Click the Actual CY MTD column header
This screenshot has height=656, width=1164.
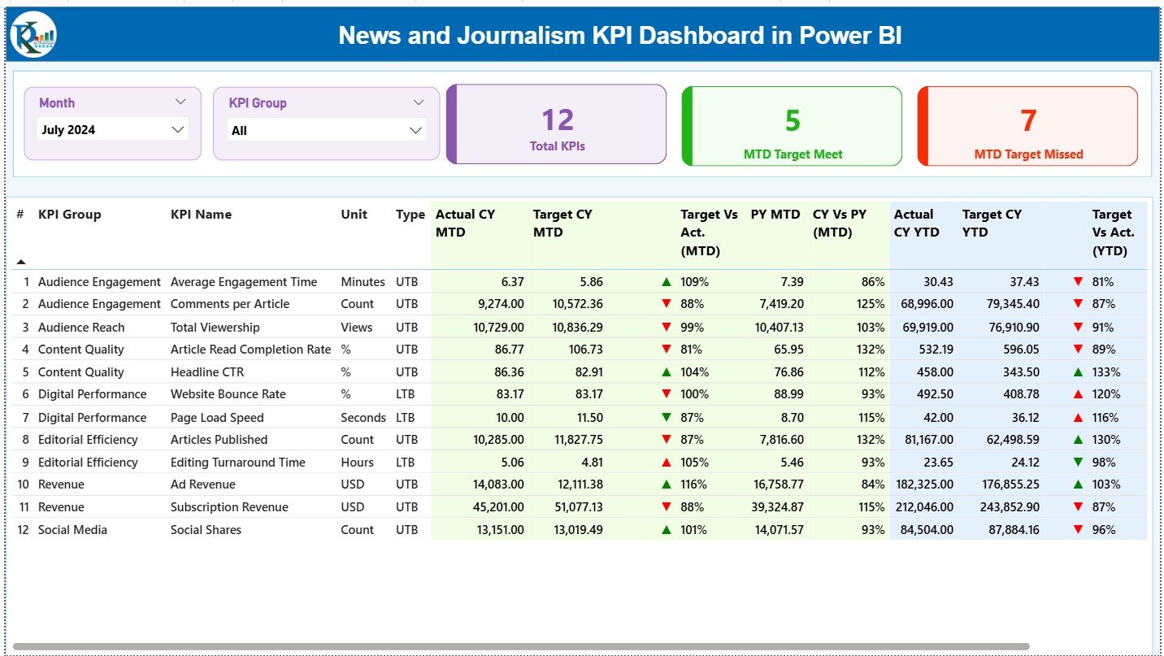click(x=465, y=223)
